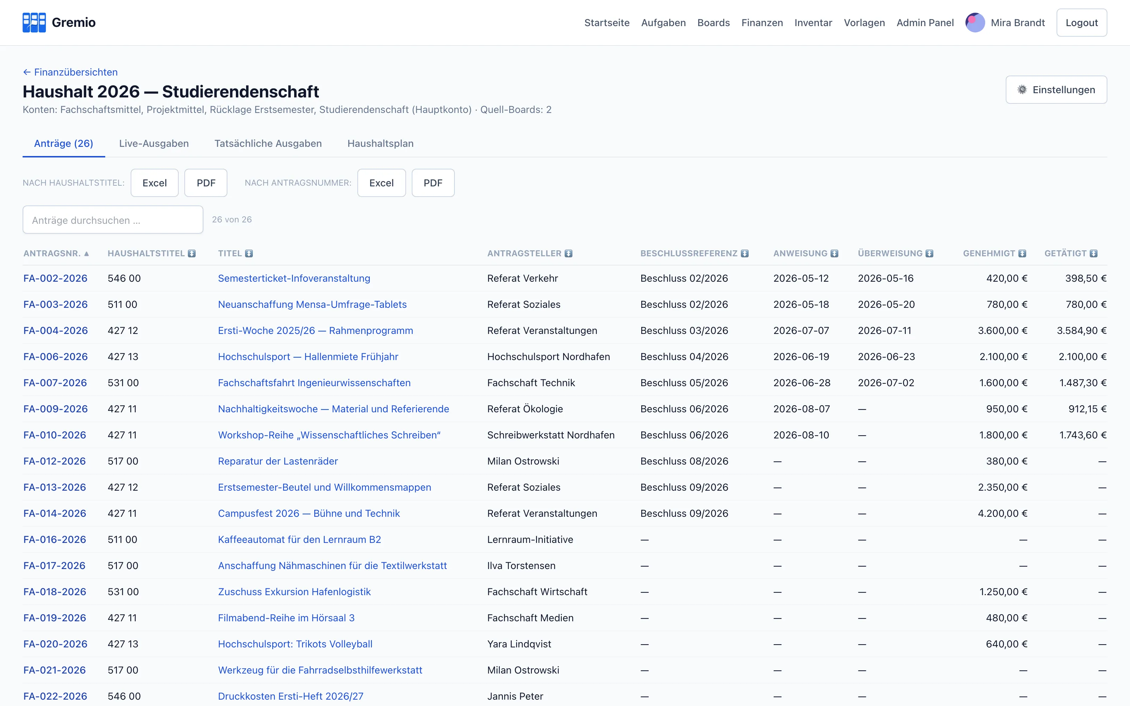1130x706 pixels.
Task: Focus the Anträge durchsuchen search field
Action: coord(113,220)
